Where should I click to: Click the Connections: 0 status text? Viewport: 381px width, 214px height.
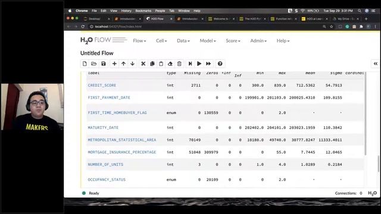(349, 193)
